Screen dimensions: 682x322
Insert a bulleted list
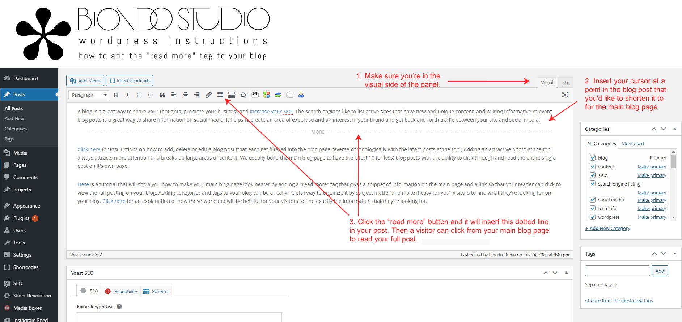pos(139,95)
